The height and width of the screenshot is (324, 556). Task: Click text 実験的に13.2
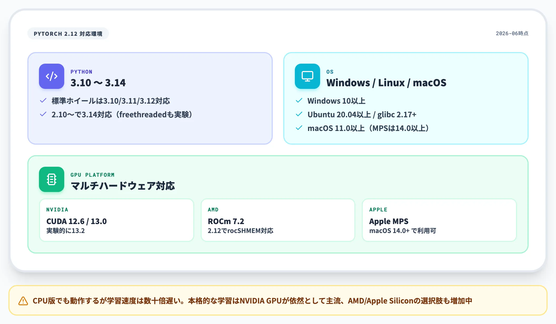(x=66, y=231)
